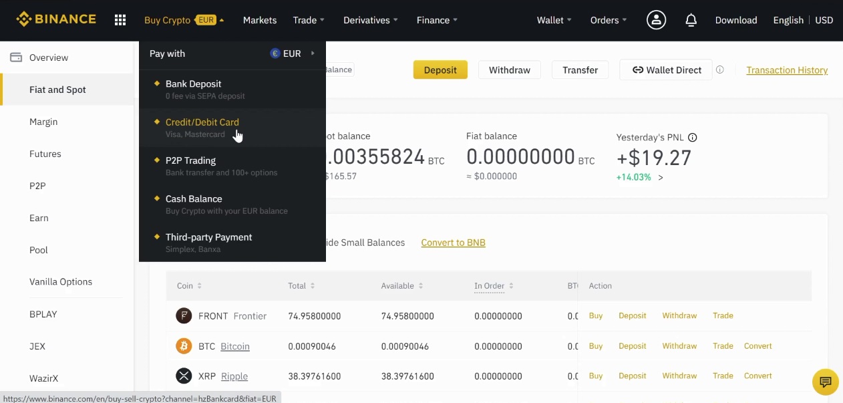The image size is (843, 403).
Task: Select Bank Deposit payment option
Action: pyautogui.click(x=232, y=90)
